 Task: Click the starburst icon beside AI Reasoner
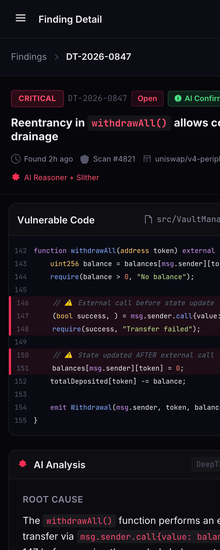16,177
